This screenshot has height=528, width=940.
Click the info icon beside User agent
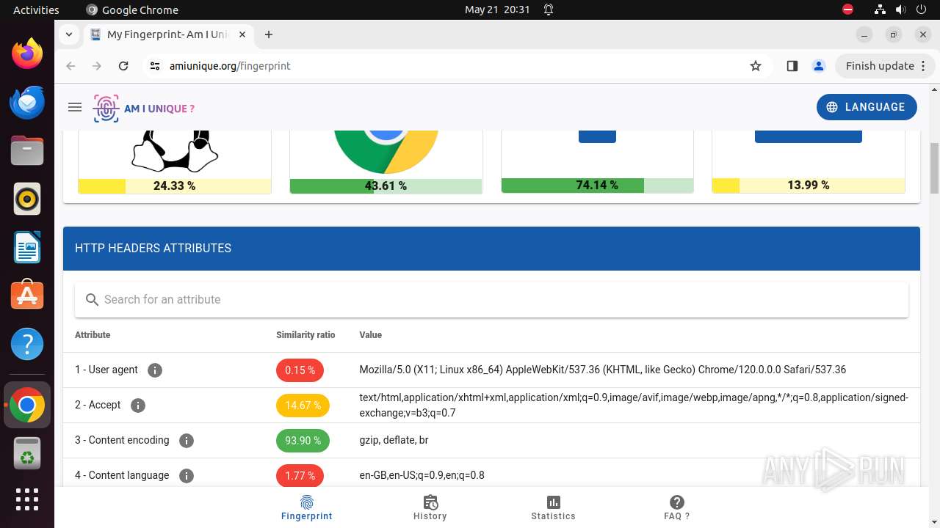[x=154, y=370]
